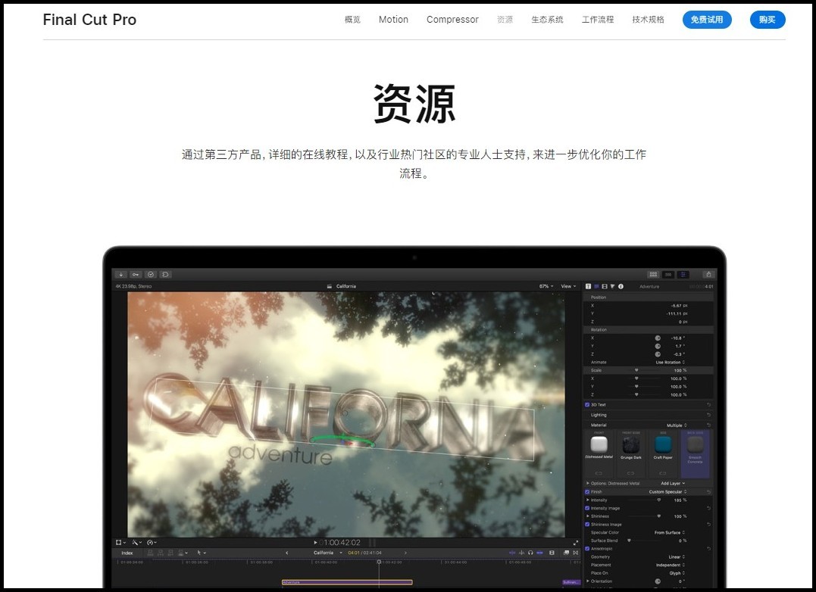Click the skimming icon in the timeline toolbar
Image resolution: width=816 pixels, height=592 pixels.
coord(511,552)
